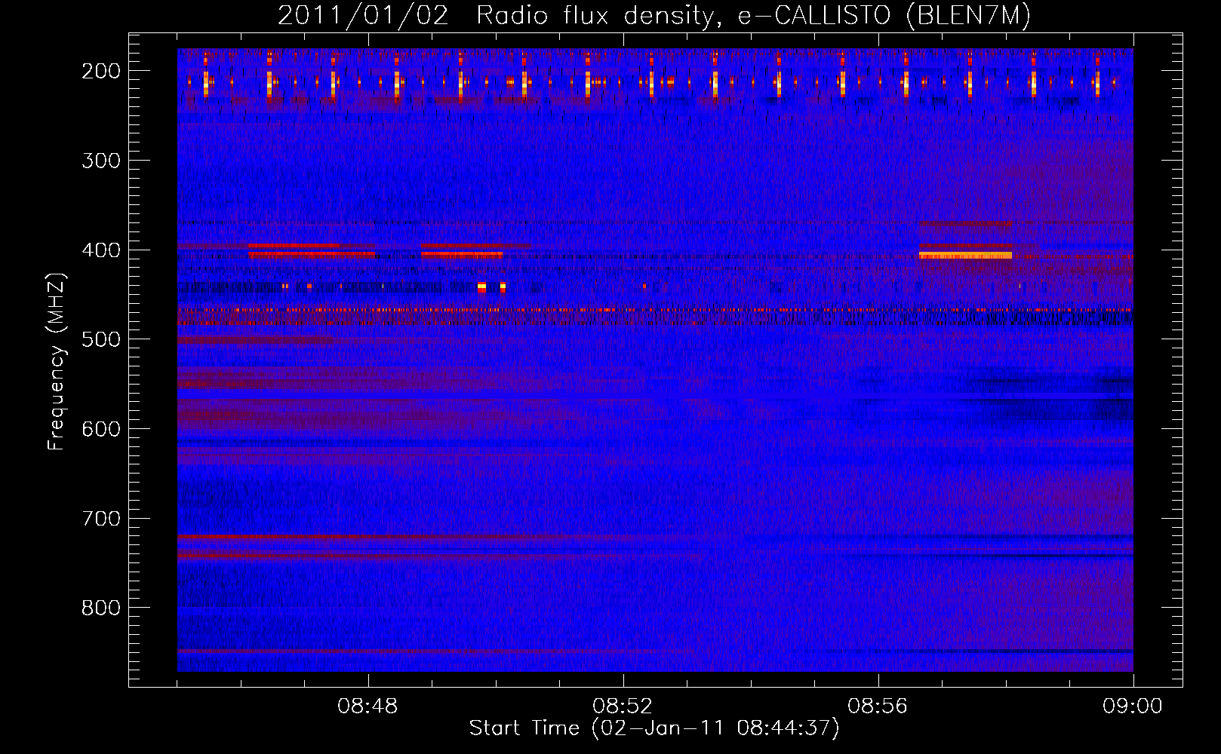
Task: Click the 200 frequency tick label
Action: click(100, 71)
